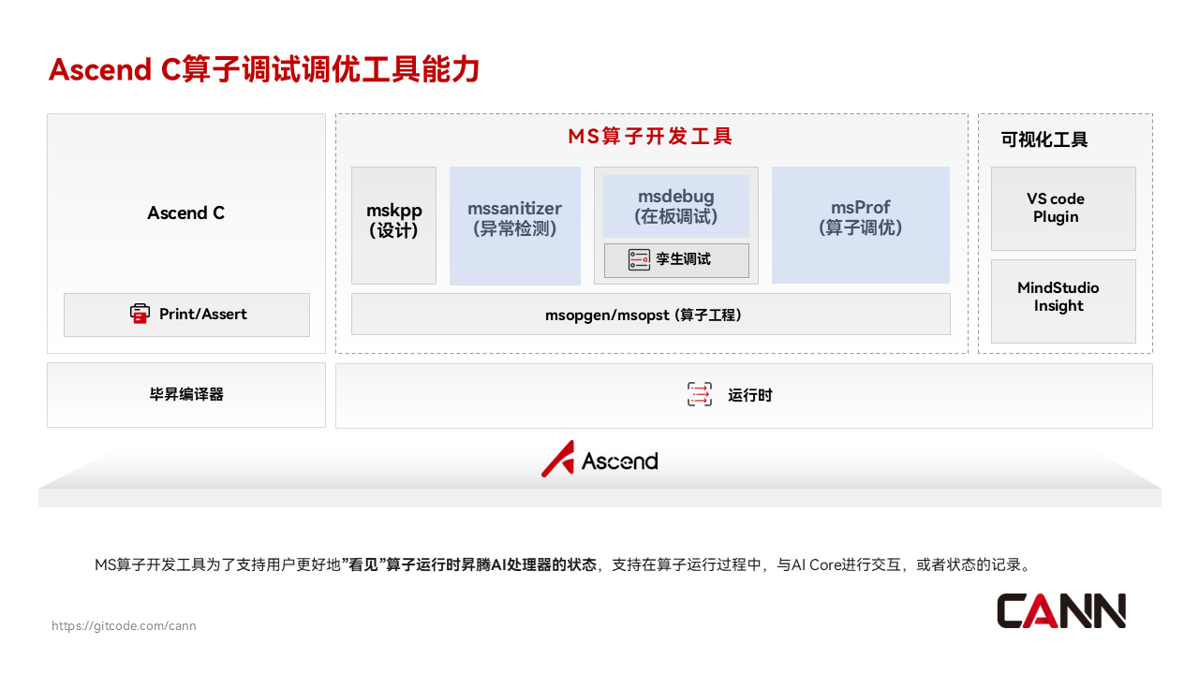Click the debug icon beside 孪生调试
This screenshot has height=674, width=1199.
pos(639,260)
